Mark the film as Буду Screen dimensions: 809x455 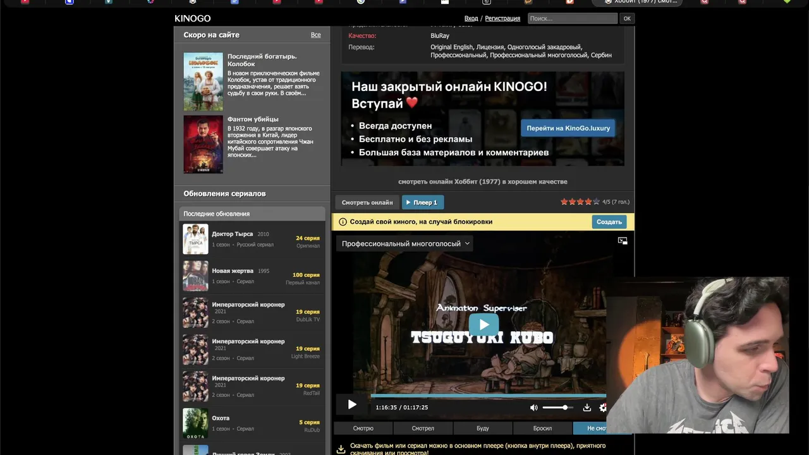pos(483,428)
